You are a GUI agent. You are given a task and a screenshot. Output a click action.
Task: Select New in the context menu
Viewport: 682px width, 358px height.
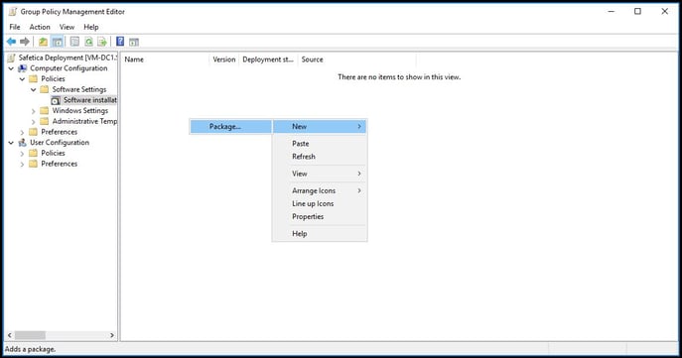320,126
